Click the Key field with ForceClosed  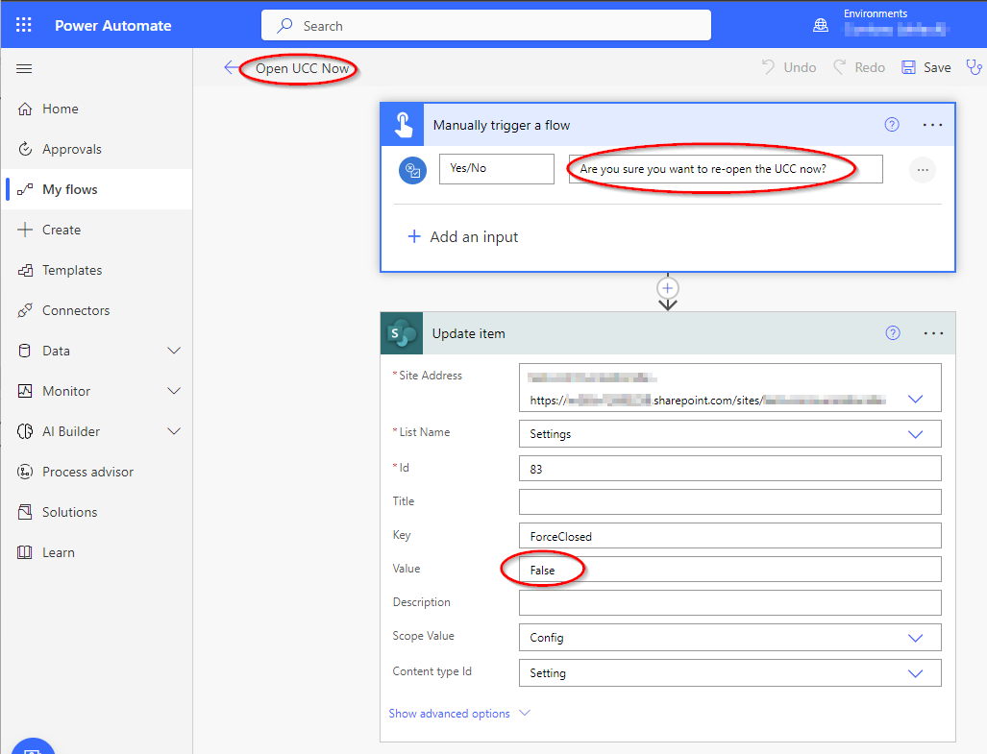click(x=730, y=536)
